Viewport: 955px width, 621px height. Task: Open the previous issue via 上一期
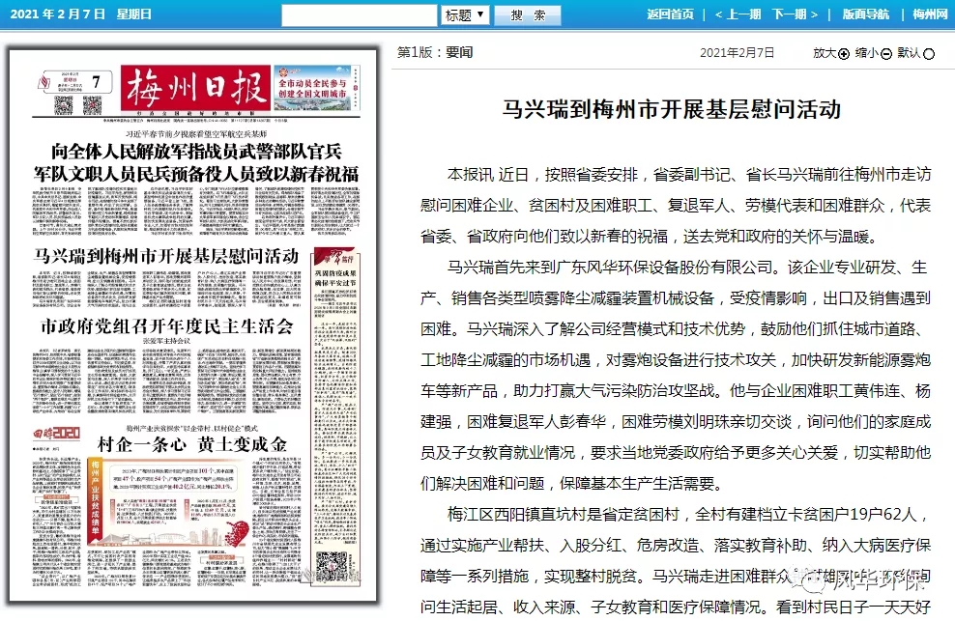[738, 14]
